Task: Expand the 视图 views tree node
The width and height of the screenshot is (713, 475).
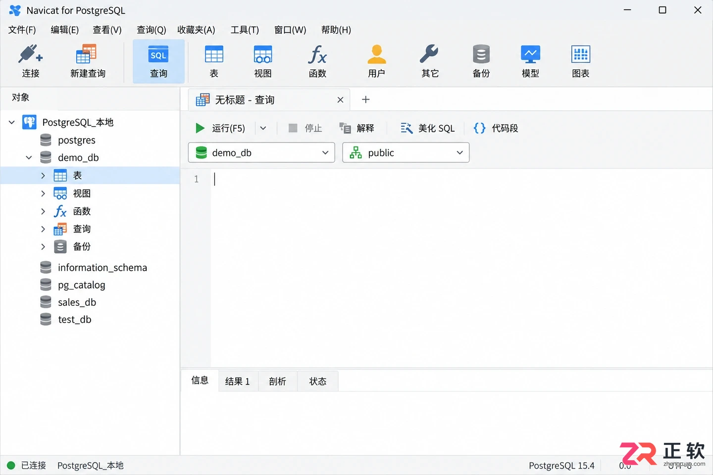Action: [x=43, y=193]
